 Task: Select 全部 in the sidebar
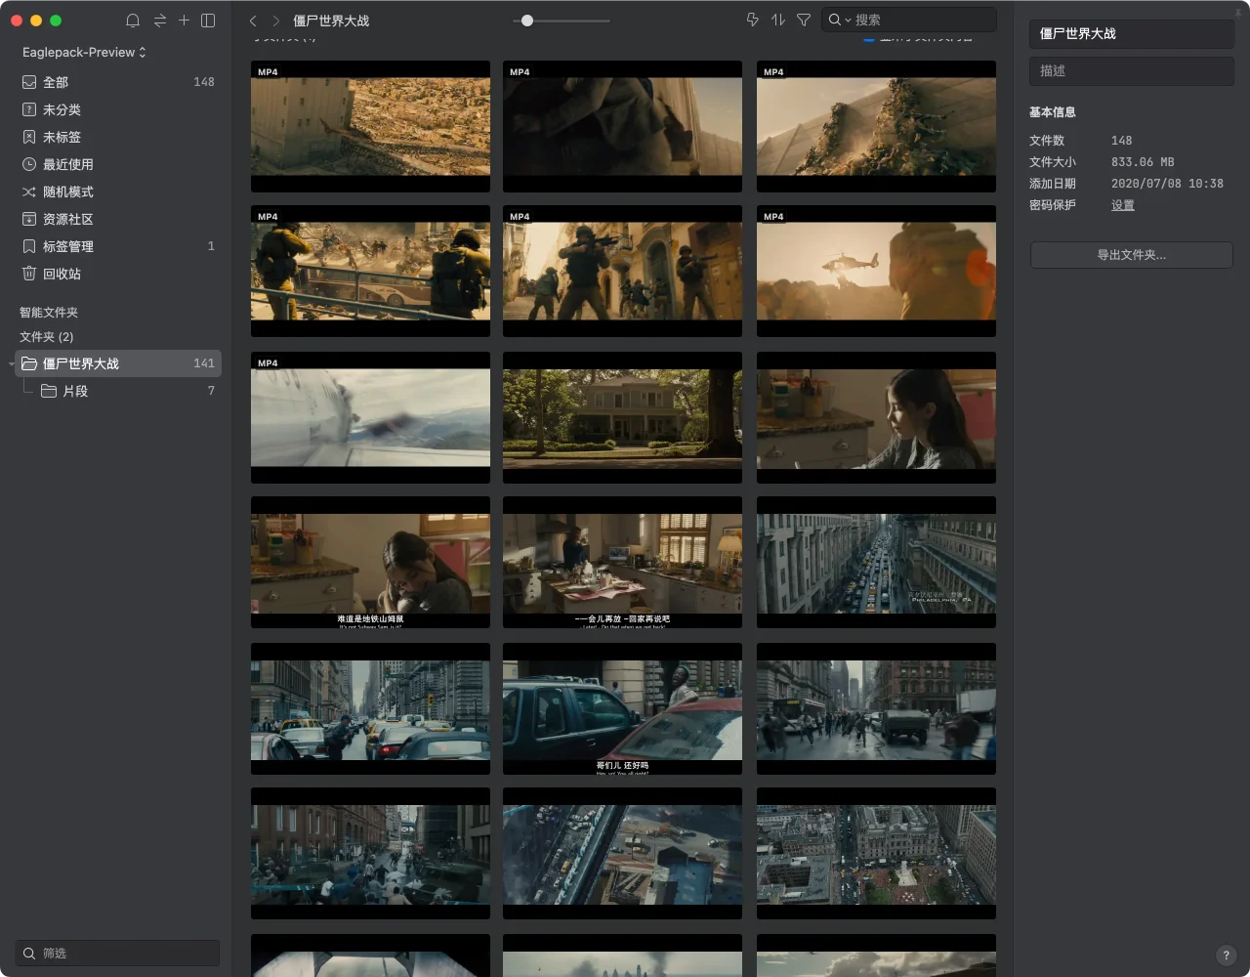click(x=117, y=82)
